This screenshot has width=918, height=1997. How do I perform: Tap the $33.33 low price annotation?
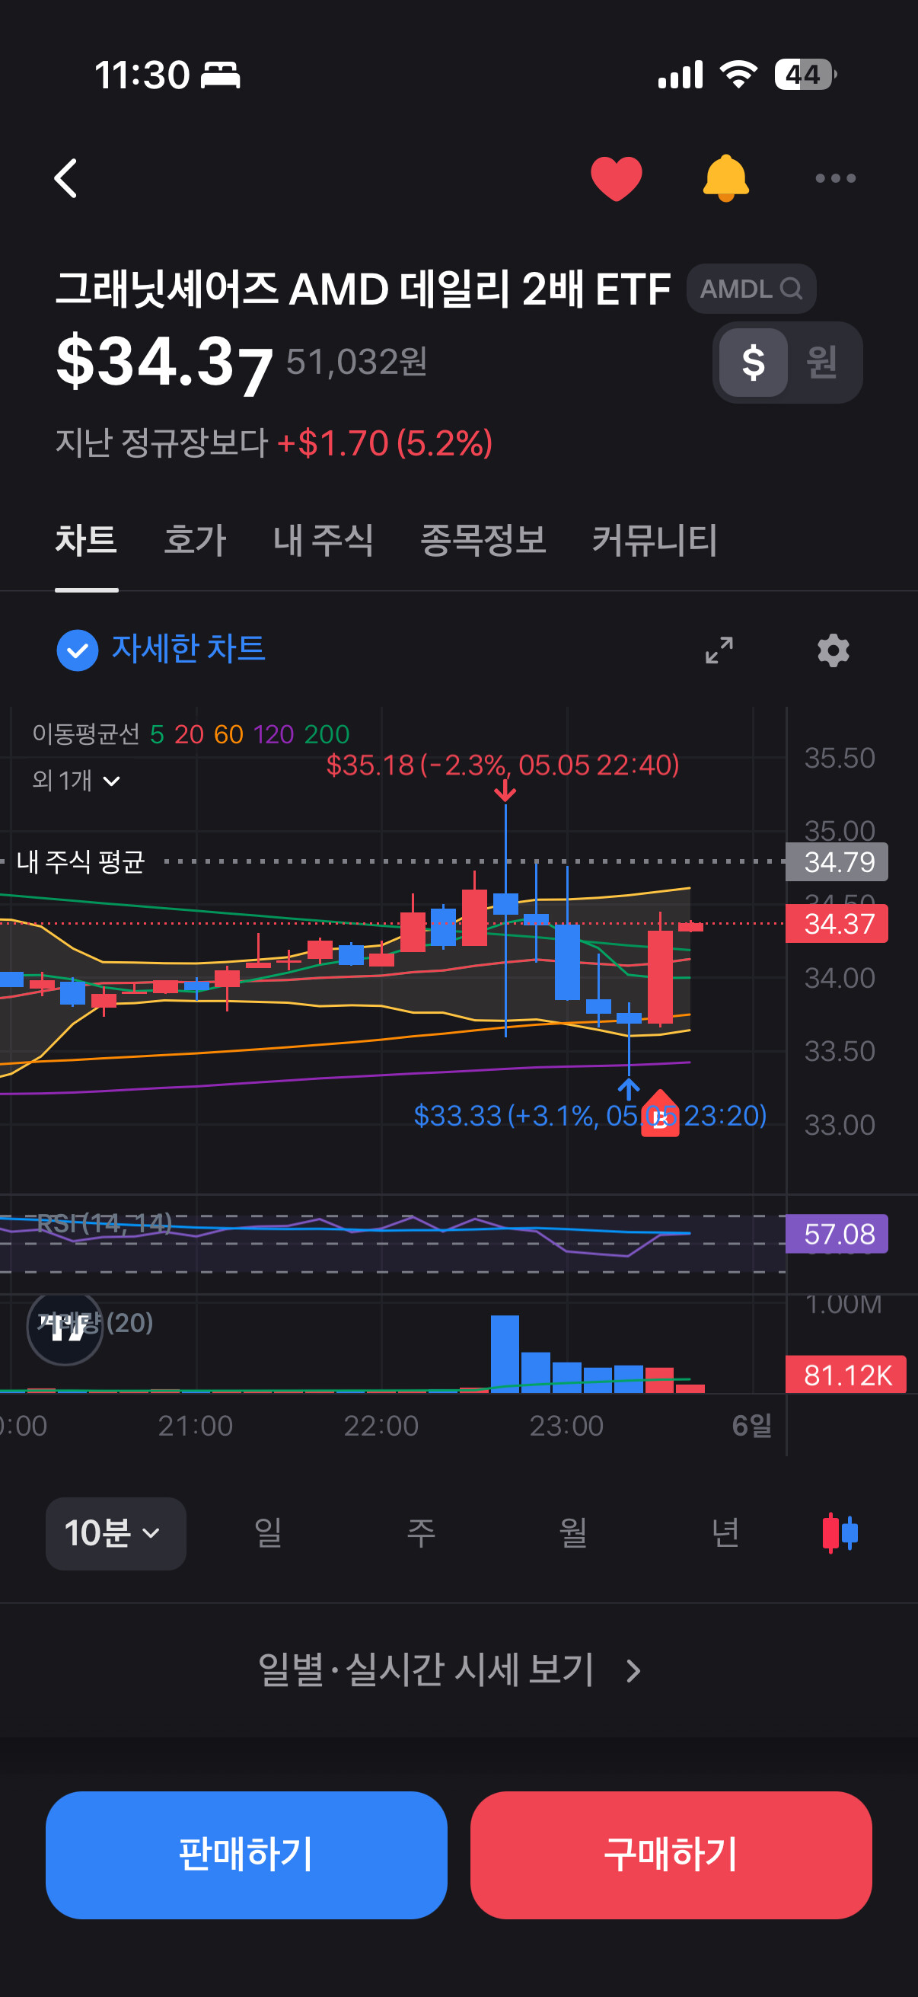[589, 1116]
